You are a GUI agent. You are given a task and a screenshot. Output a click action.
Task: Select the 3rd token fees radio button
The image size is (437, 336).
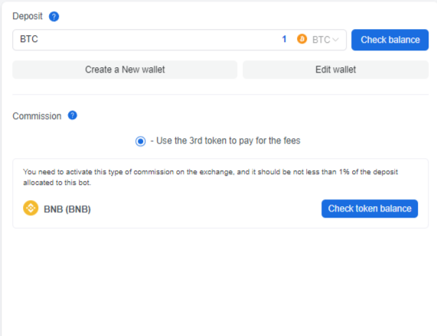pos(141,141)
